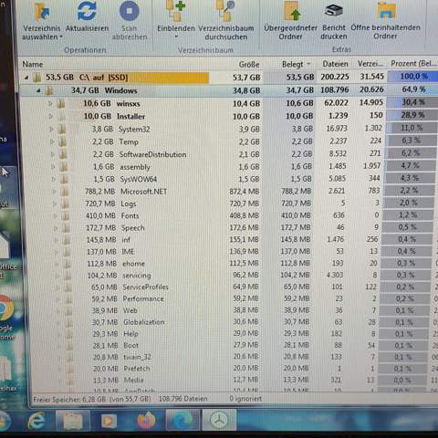Collapse the Windows folder node

click(38, 90)
